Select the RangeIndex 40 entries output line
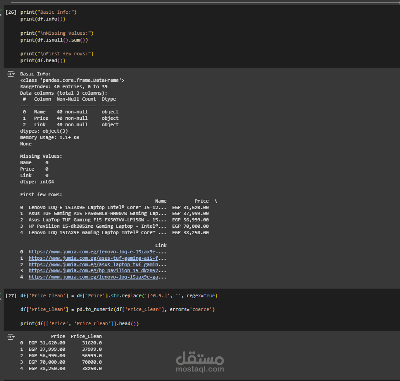This screenshot has width=400, height=381. (x=64, y=86)
